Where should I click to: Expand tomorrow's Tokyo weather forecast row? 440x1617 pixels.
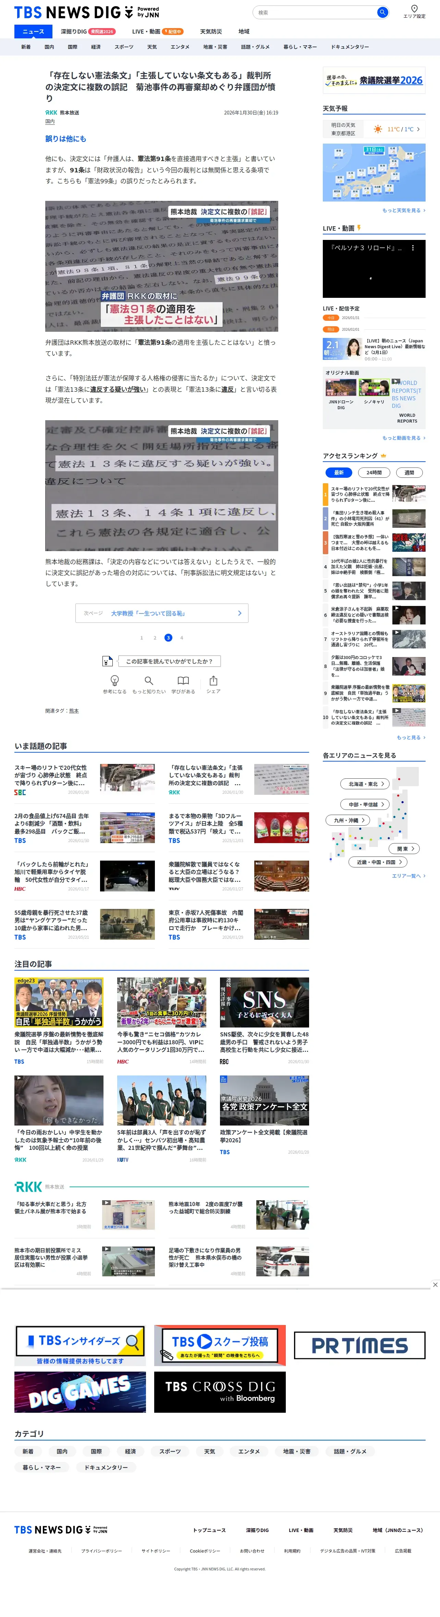374,129
